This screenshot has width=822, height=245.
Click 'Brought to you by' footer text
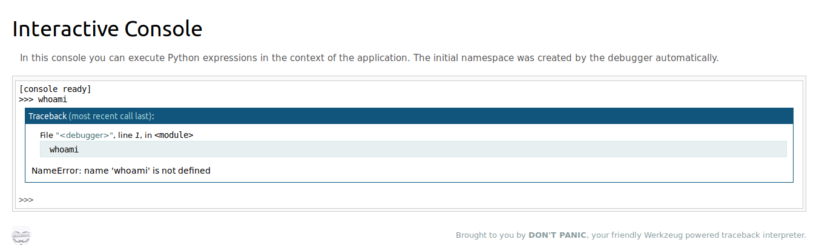click(x=491, y=235)
